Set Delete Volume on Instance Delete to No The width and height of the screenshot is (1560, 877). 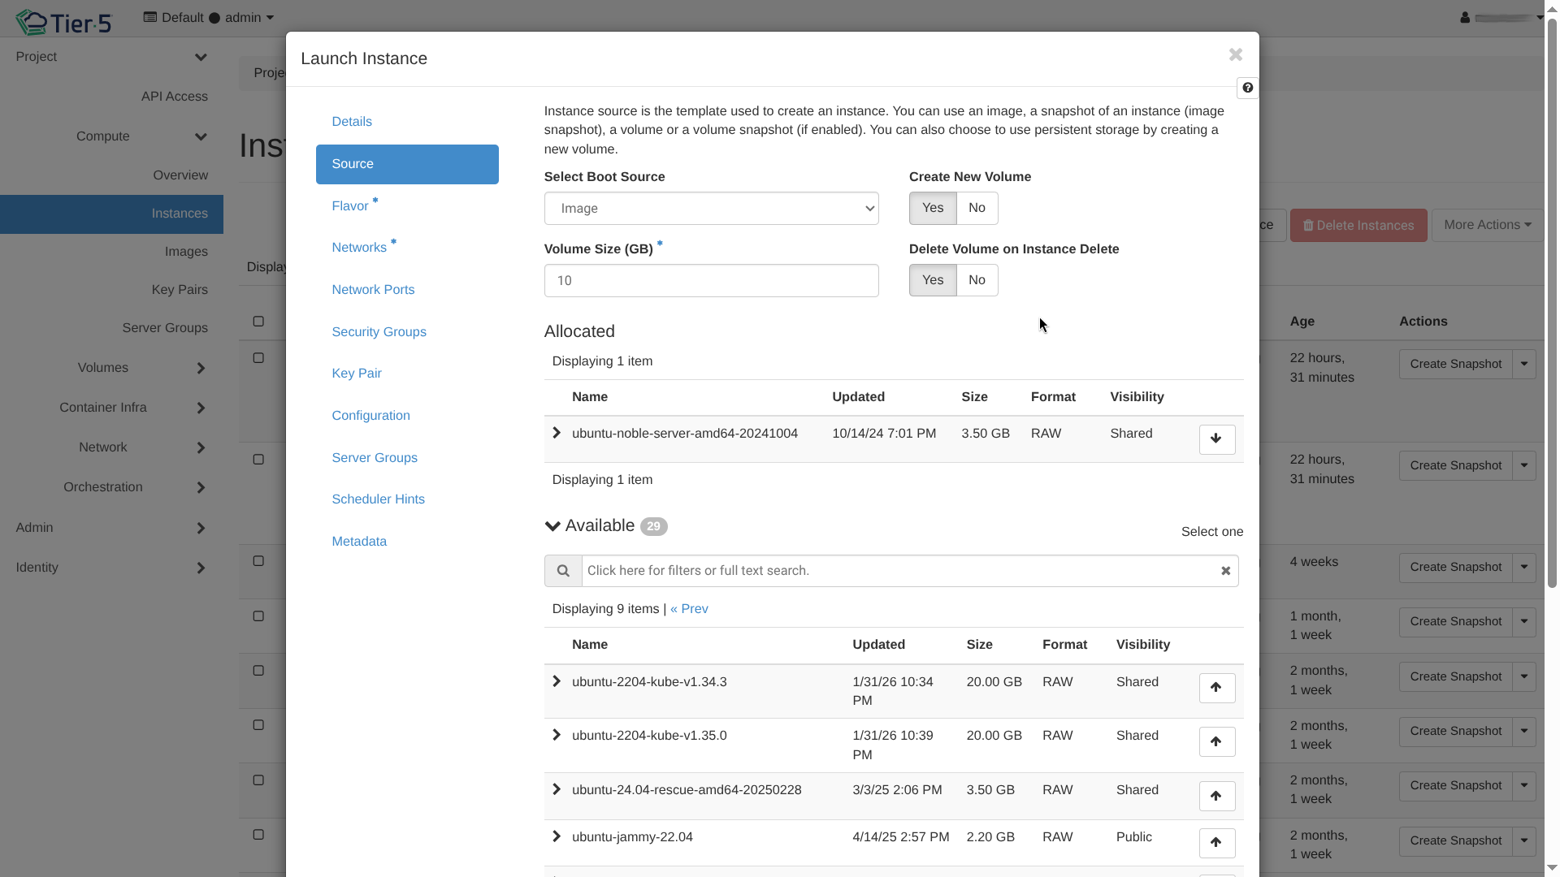tap(977, 280)
